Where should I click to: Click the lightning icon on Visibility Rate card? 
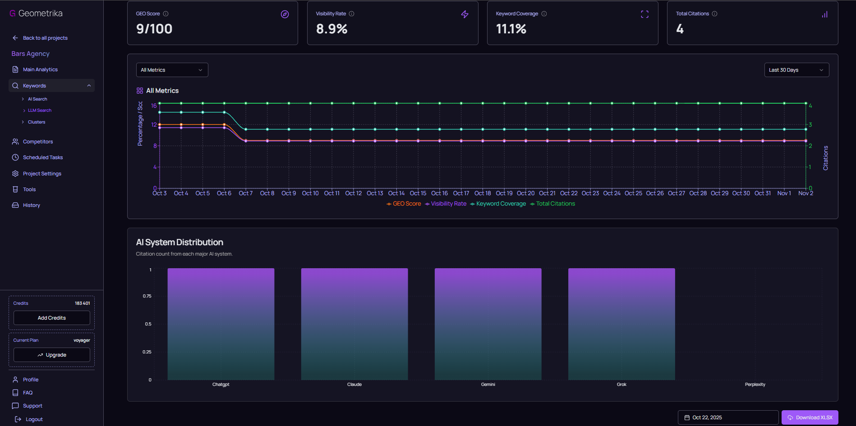pos(465,14)
